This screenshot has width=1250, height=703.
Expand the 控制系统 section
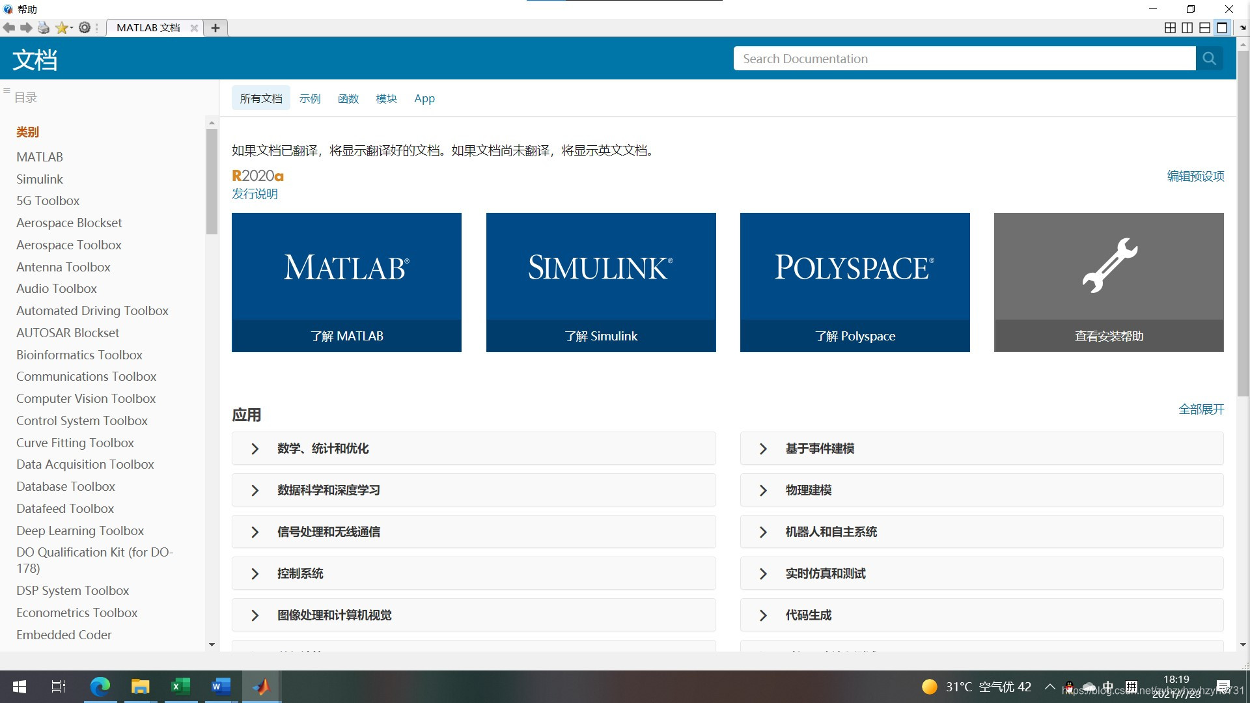(474, 573)
